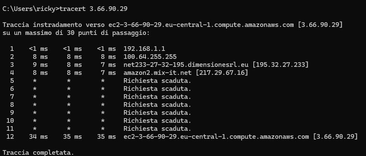Click the final hop 12 amazonaws hostname
Screen dimensions: 366x156
coord(216,137)
